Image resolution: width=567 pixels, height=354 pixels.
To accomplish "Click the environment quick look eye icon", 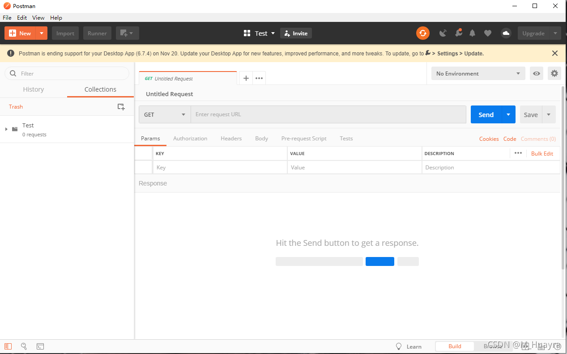I will (x=536, y=73).
